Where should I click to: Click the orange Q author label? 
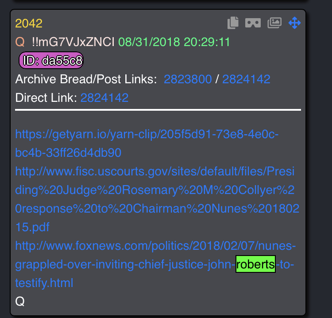click(x=20, y=42)
